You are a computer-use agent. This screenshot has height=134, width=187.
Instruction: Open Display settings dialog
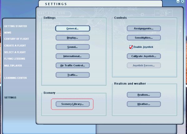tap(73, 38)
